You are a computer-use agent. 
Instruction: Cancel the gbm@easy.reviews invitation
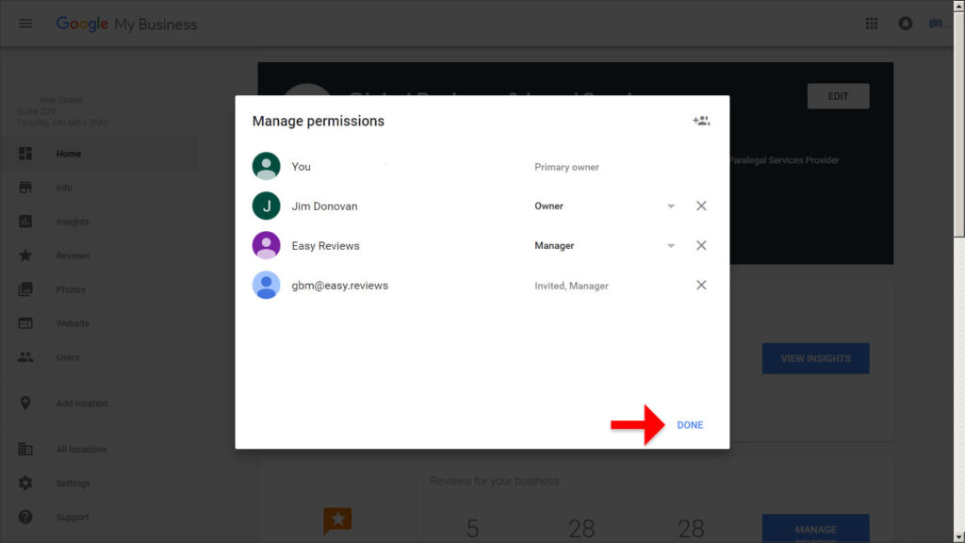pyautogui.click(x=701, y=285)
